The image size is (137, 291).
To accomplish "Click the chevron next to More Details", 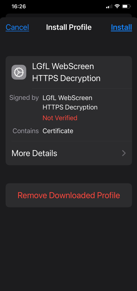I will pyautogui.click(x=124, y=153).
